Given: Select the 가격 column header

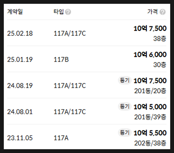Looking at the screenshot, I should pyautogui.click(x=152, y=12).
